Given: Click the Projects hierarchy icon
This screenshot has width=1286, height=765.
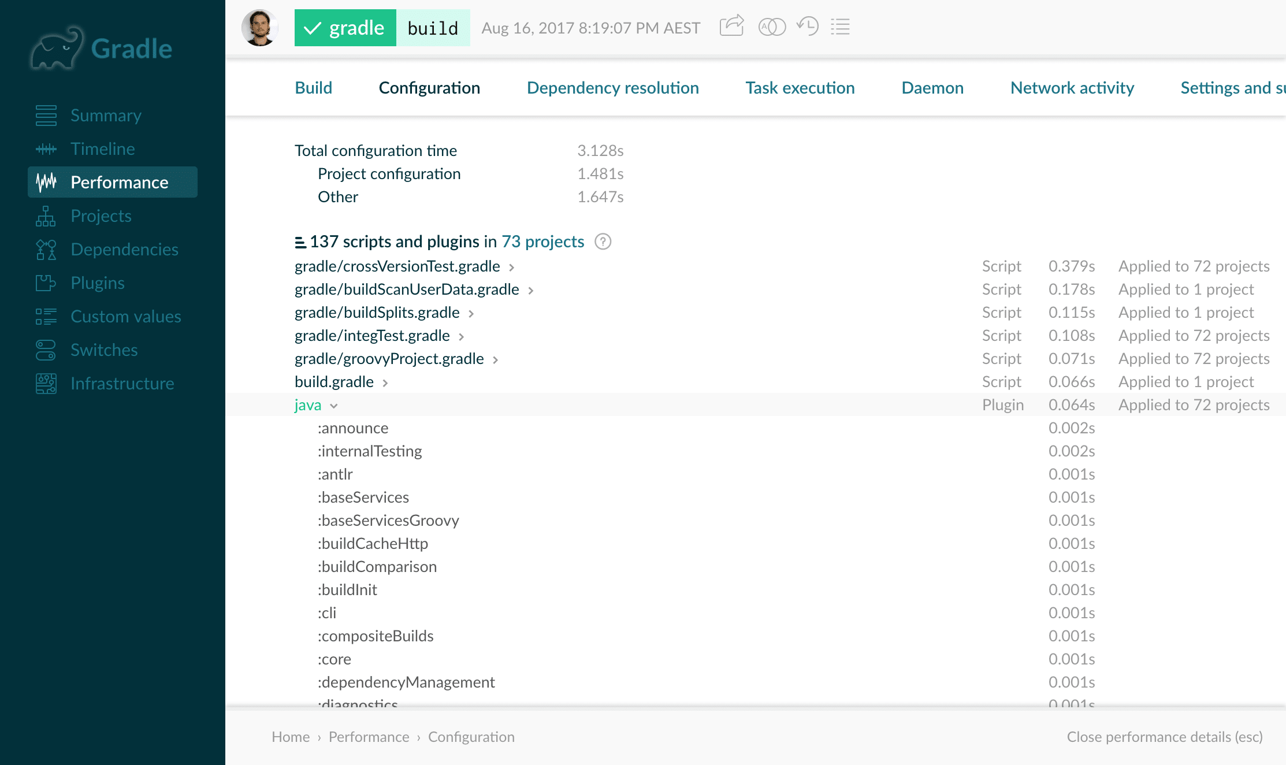Looking at the screenshot, I should (x=46, y=216).
